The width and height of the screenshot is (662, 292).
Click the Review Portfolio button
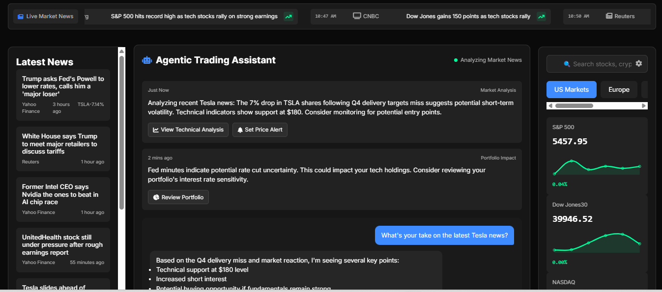(x=178, y=197)
